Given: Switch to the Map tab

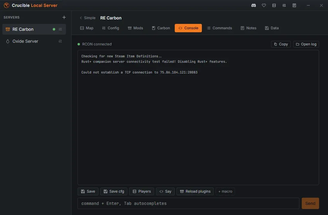Looking at the screenshot, I should (x=87, y=28).
